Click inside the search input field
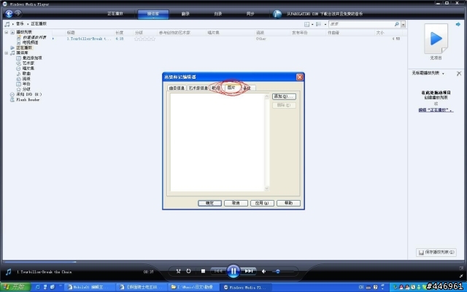467x292 pixels. [361, 24]
